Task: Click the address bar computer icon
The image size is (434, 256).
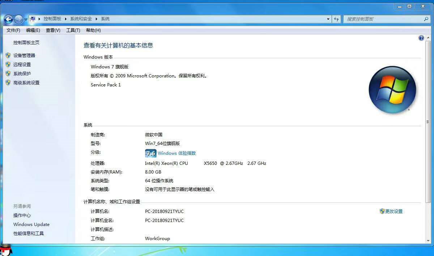Action: coord(33,19)
